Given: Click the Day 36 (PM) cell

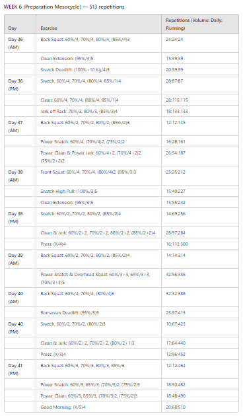Looking at the screenshot, I should [20, 85].
